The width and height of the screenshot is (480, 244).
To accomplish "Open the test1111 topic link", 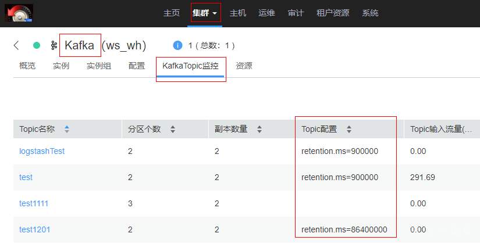I will pyautogui.click(x=34, y=204).
